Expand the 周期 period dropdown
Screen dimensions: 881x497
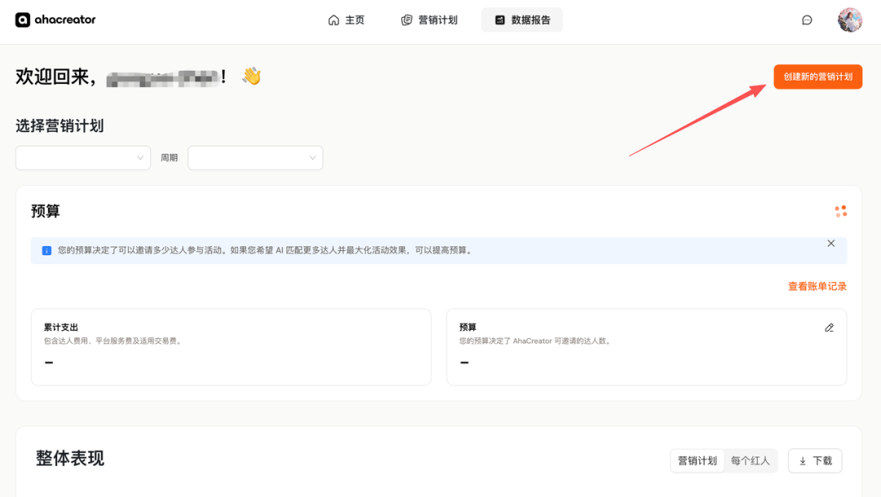pos(255,157)
